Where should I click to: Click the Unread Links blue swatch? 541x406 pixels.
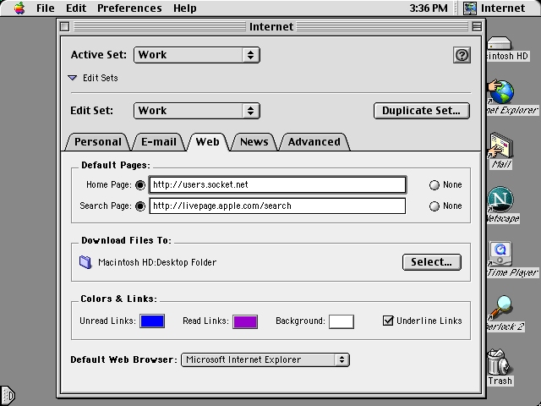click(152, 321)
